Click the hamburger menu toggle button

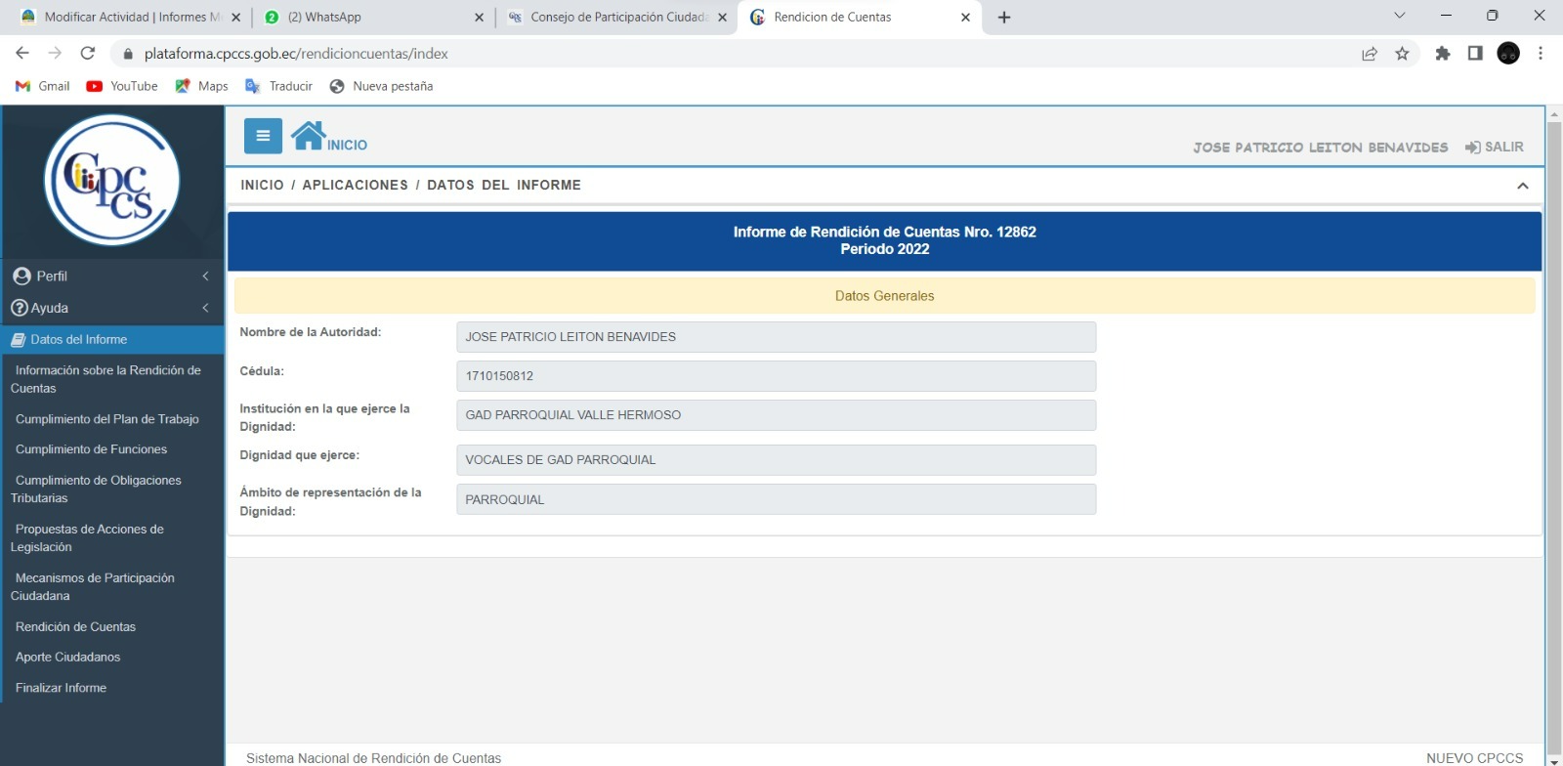[x=263, y=136]
